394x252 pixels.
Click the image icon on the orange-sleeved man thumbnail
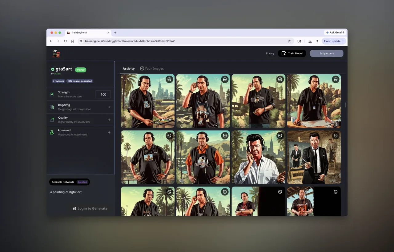[x=225, y=136]
